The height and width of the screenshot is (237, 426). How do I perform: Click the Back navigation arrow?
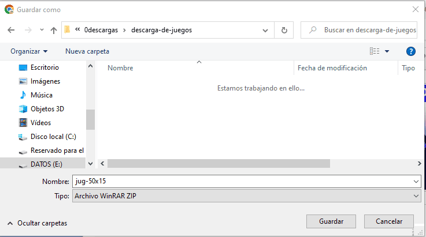point(11,30)
